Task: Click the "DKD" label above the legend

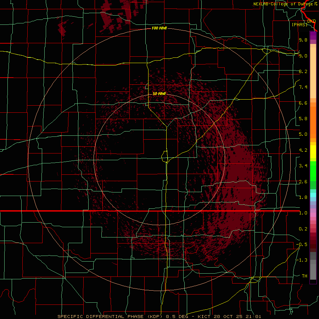Action: (312, 21)
